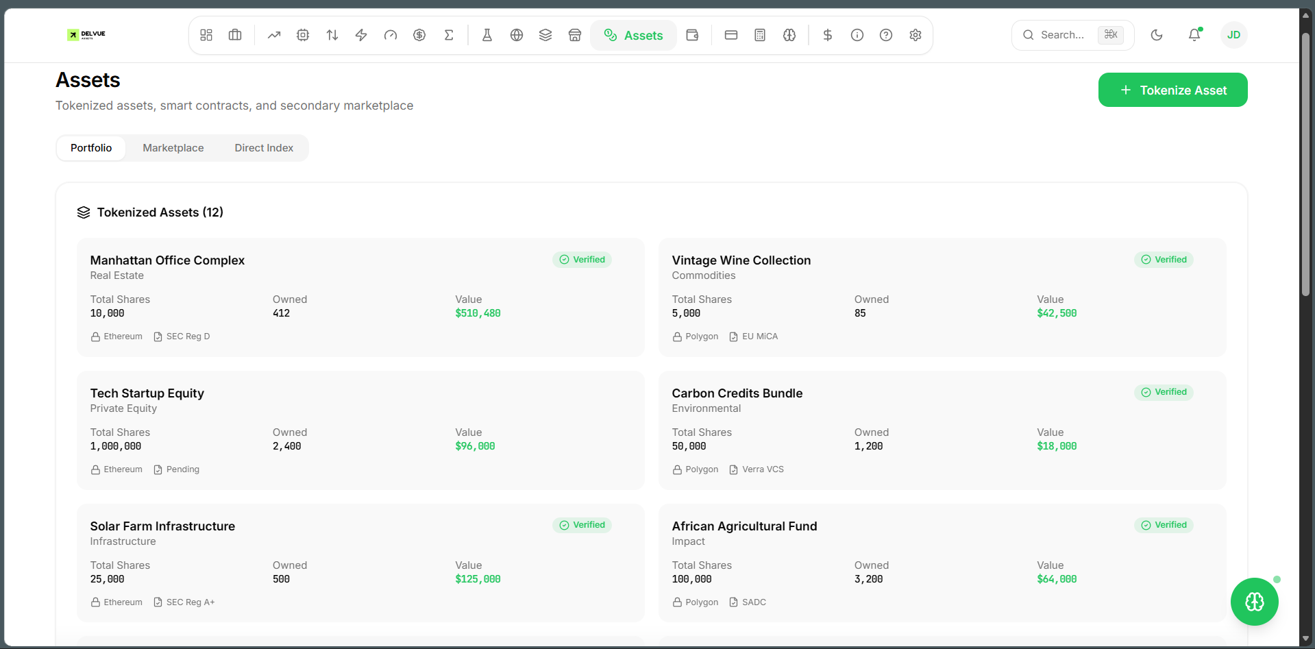Open the info circle icon
Viewport: 1315px width, 649px height.
click(x=857, y=35)
